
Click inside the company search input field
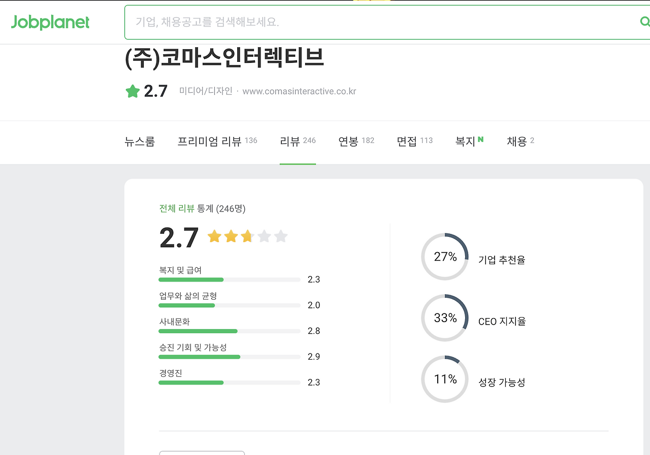[355, 22]
